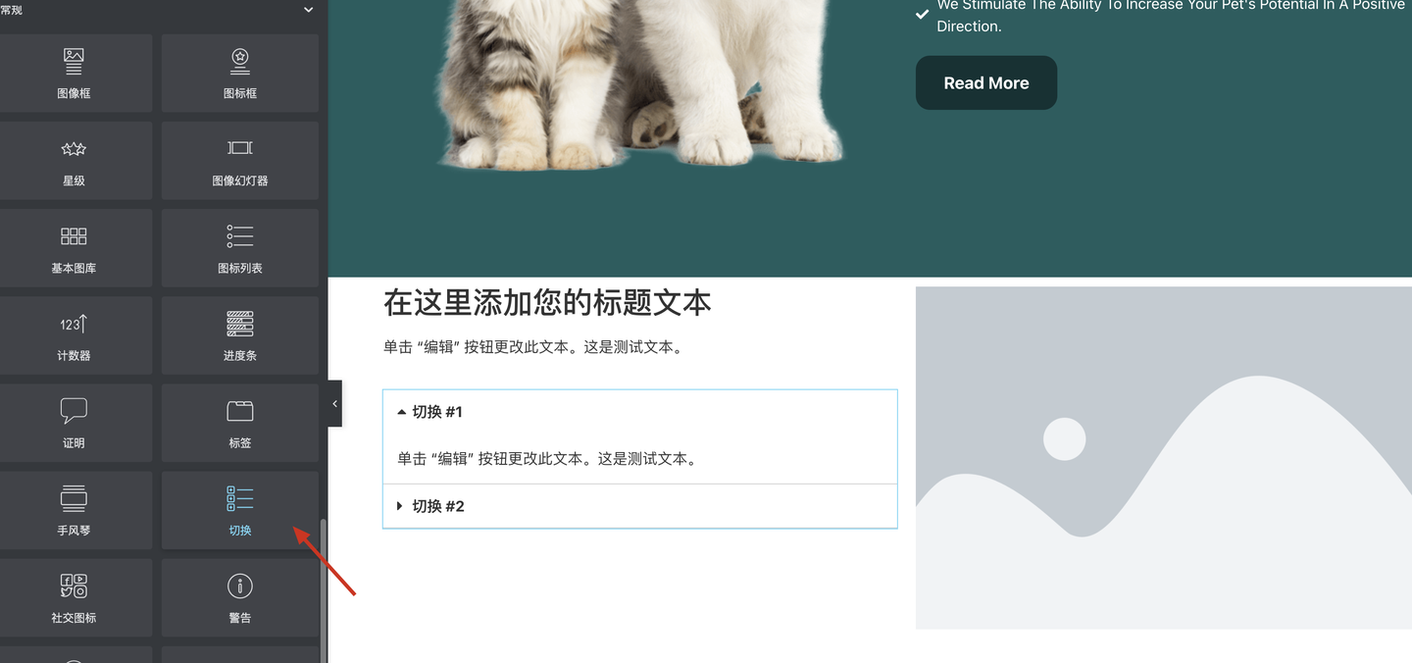Select the 基本图库 basic gallery widget

tap(74, 248)
